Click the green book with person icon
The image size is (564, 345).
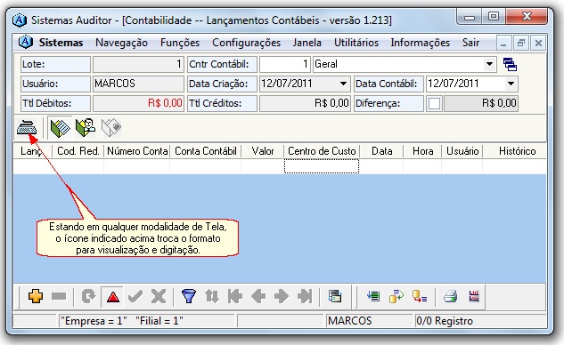click(x=86, y=127)
